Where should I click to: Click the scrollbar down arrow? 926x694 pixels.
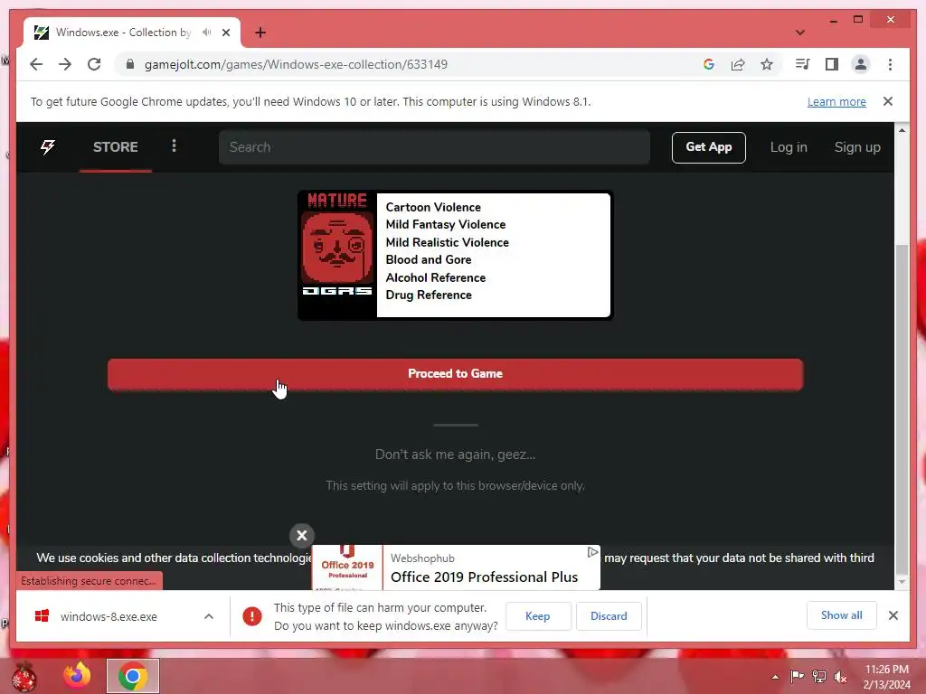click(902, 582)
